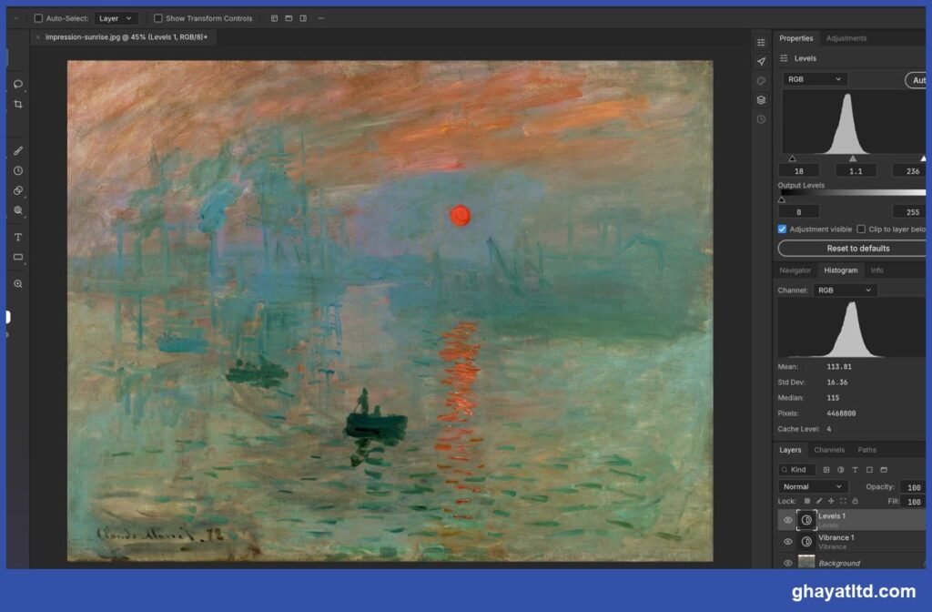Check Clip to layer below checkbox
This screenshot has width=932, height=612.
point(861,229)
